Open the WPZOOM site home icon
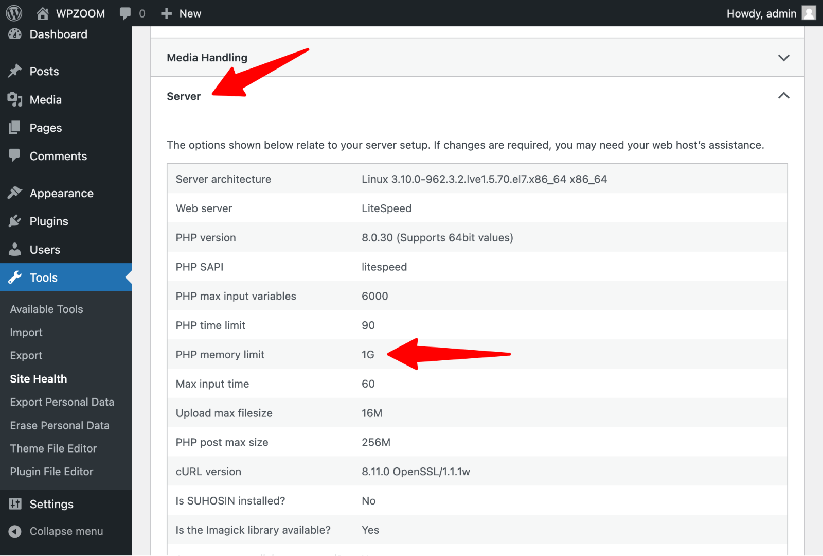Viewport: 823px width, 556px height. (43, 13)
